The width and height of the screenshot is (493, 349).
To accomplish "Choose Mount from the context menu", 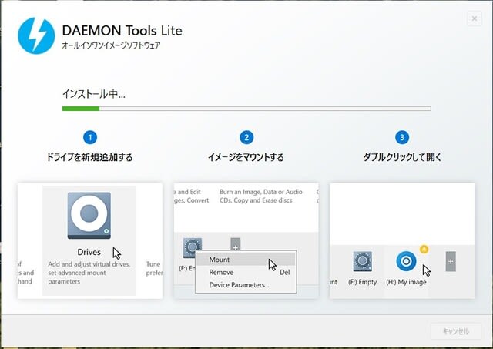I will coord(246,260).
